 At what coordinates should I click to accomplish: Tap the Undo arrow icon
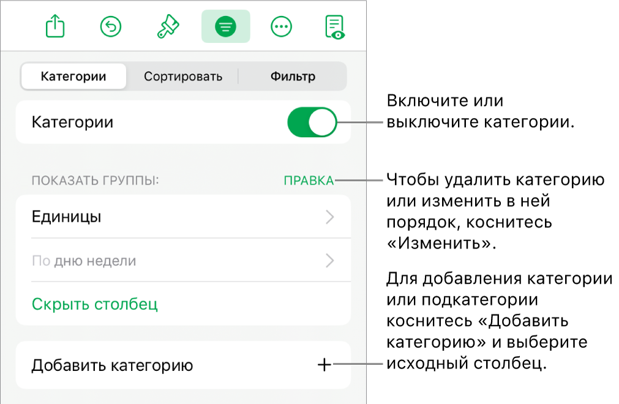111,27
